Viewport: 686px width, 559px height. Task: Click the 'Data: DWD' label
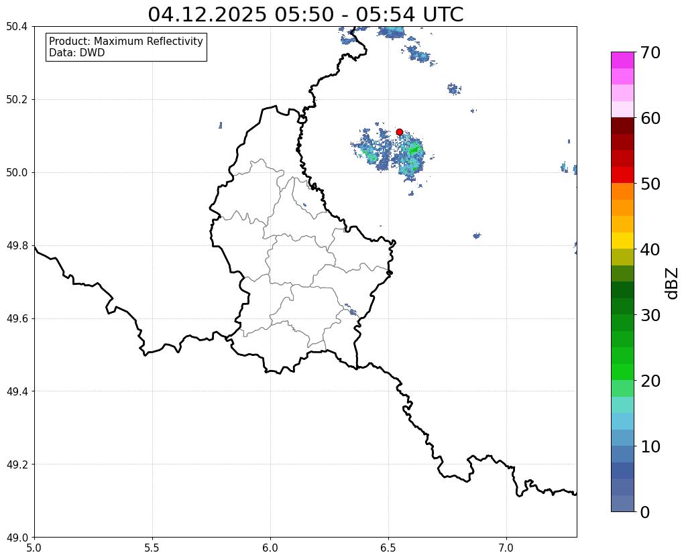pyautogui.click(x=77, y=53)
